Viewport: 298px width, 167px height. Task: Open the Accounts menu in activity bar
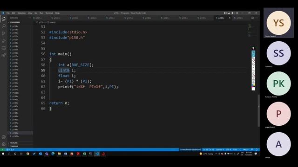click(x=4, y=137)
